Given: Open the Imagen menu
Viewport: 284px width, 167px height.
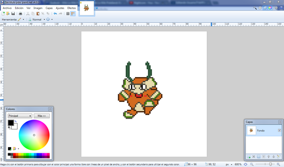Looking at the screenshot, I should (38, 8).
